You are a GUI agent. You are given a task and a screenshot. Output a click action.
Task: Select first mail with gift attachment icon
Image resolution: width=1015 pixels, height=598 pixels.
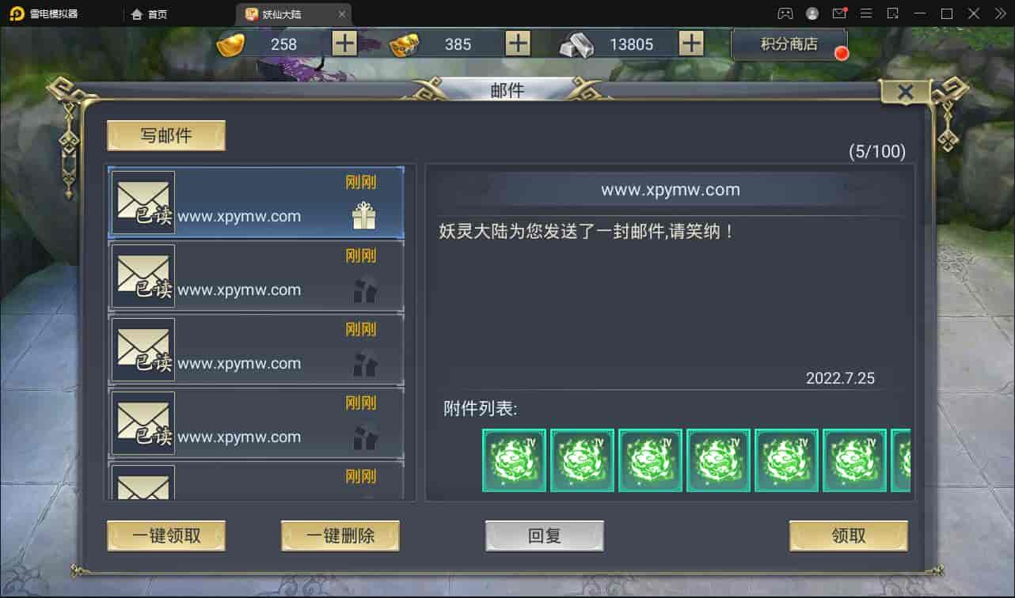(x=256, y=202)
